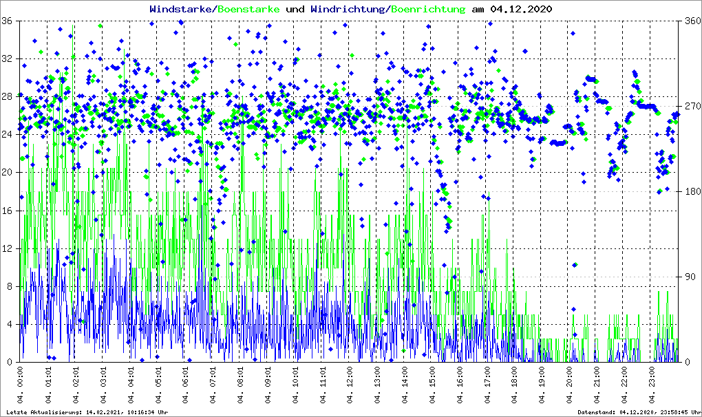The width and height of the screenshot is (702, 417).
Task: Select the 04. 23:00 time axis label
Action: point(652,387)
